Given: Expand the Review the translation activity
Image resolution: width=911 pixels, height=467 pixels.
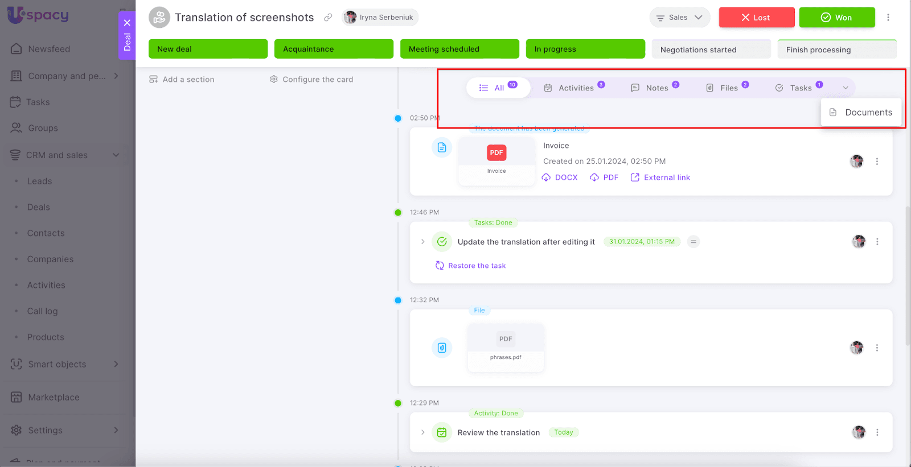Looking at the screenshot, I should (422, 432).
